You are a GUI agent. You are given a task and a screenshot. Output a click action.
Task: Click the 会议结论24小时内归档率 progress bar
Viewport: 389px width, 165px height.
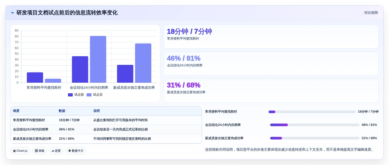tap(315, 125)
